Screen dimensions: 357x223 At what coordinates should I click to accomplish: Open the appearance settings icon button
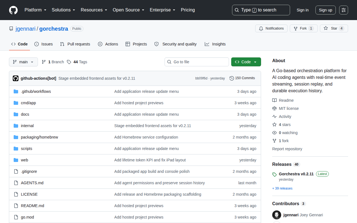[x=344, y=10]
